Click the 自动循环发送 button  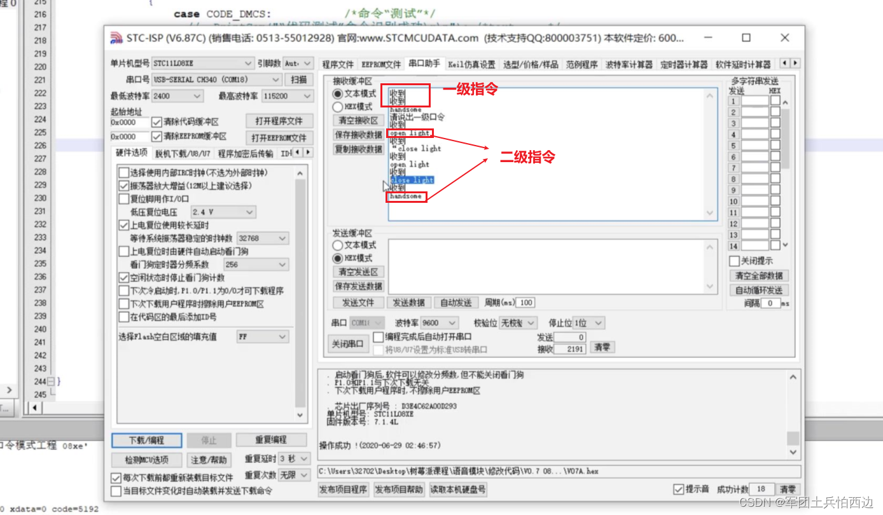click(759, 290)
